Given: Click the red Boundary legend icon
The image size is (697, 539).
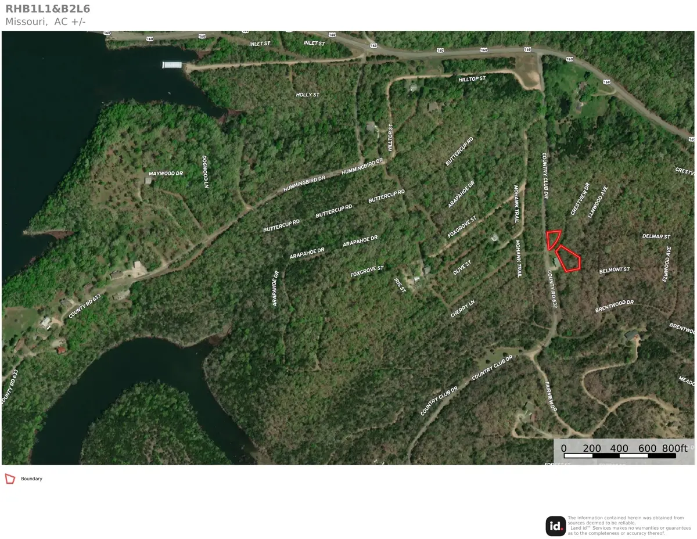Looking at the screenshot, I should (x=10, y=479).
